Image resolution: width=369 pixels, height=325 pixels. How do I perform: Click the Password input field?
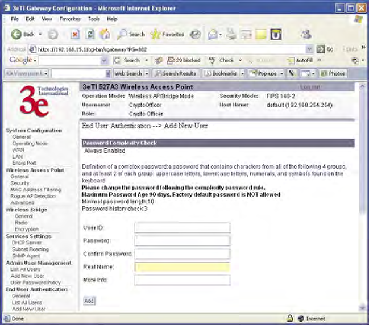[x=183, y=241]
